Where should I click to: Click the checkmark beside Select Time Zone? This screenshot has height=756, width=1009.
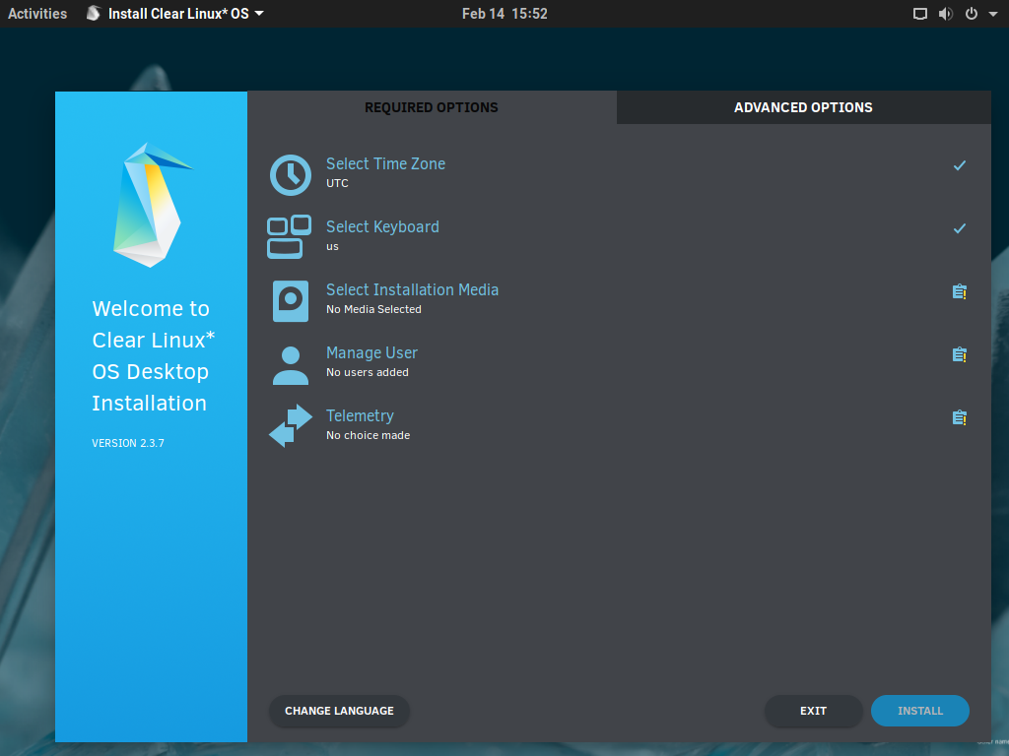(959, 165)
